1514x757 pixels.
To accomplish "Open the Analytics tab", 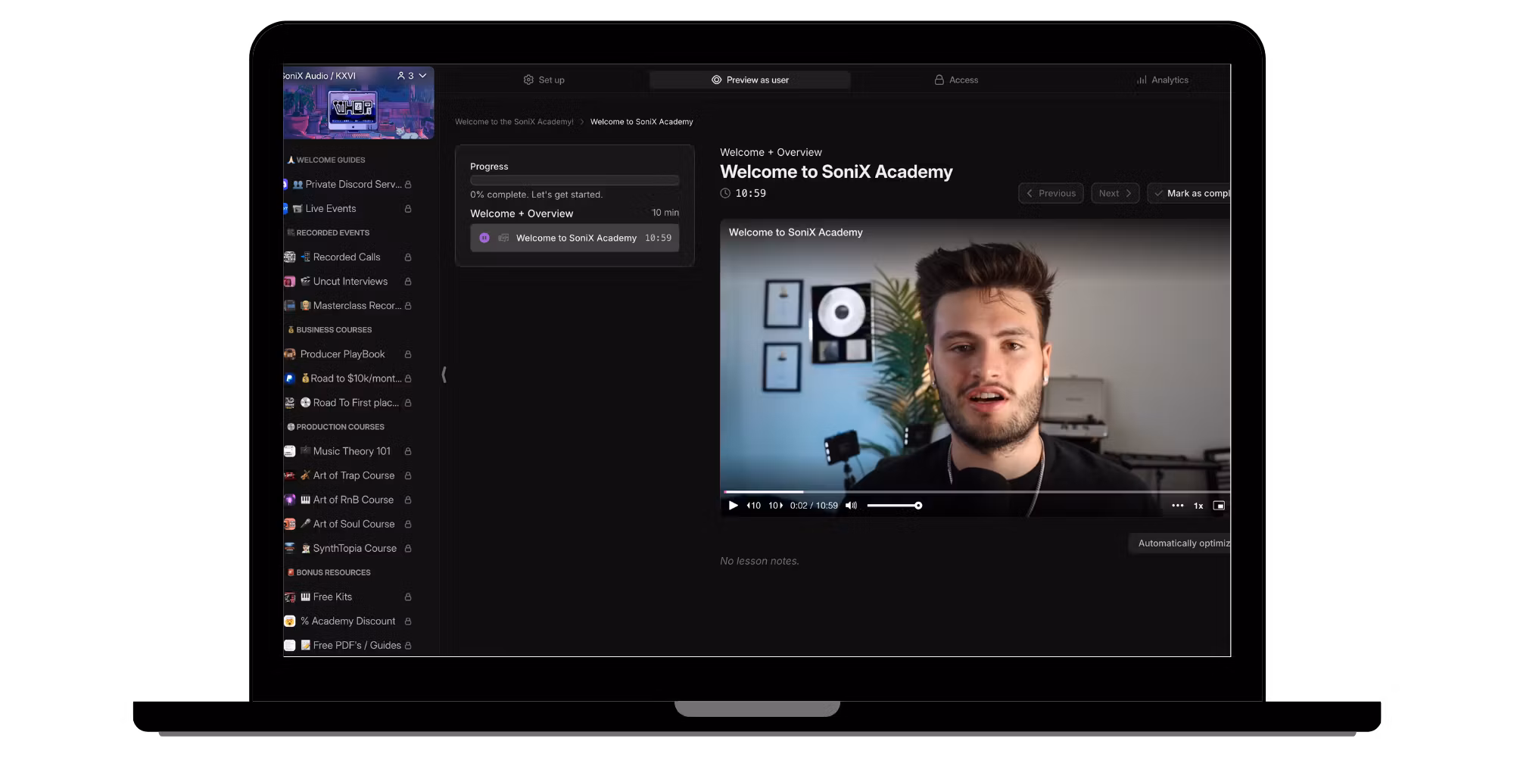I will [x=1162, y=80].
